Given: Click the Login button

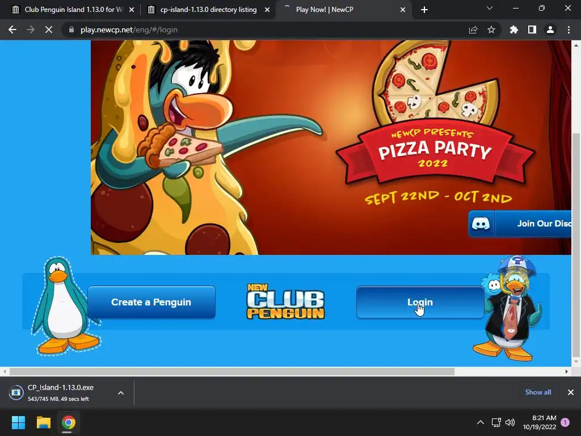Looking at the screenshot, I should coord(420,302).
